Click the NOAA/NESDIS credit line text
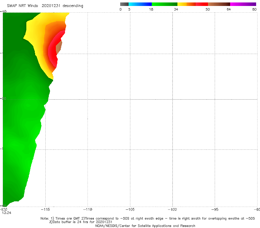This screenshot has height=228, width=260. pyautogui.click(x=145, y=226)
